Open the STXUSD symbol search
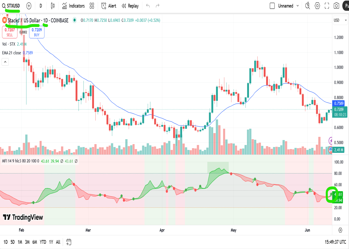 tap(11, 6)
